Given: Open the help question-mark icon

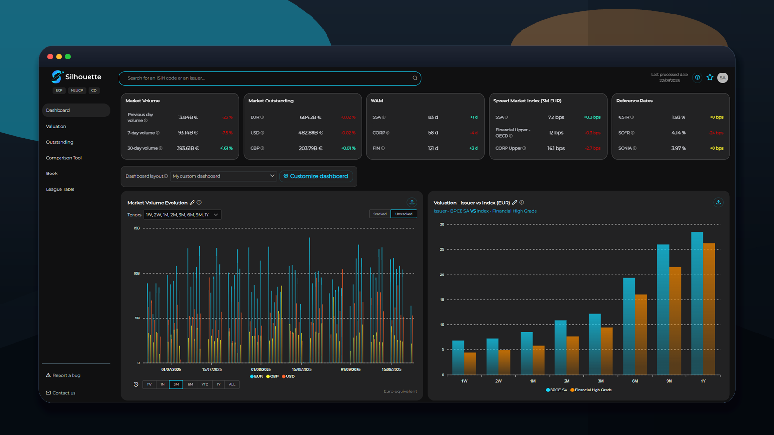Looking at the screenshot, I should (697, 77).
